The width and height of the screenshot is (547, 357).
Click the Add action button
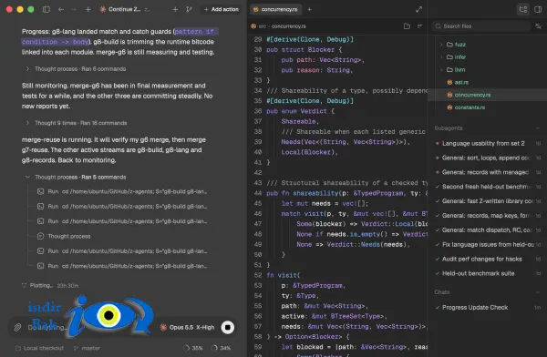click(x=222, y=9)
